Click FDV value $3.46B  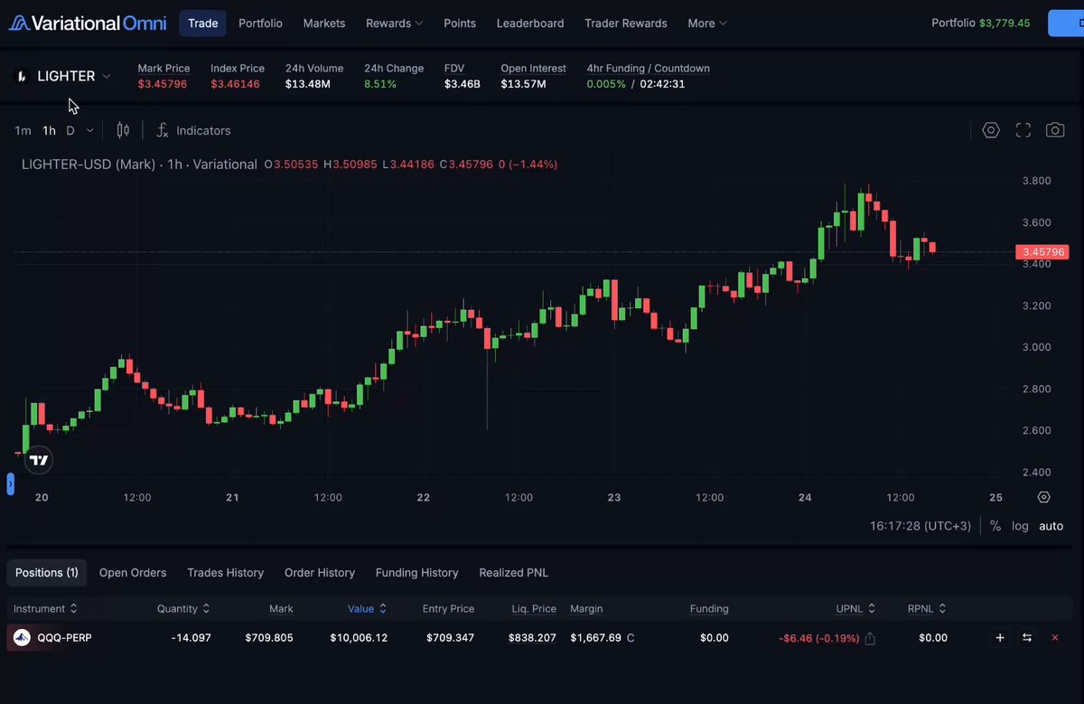point(463,84)
